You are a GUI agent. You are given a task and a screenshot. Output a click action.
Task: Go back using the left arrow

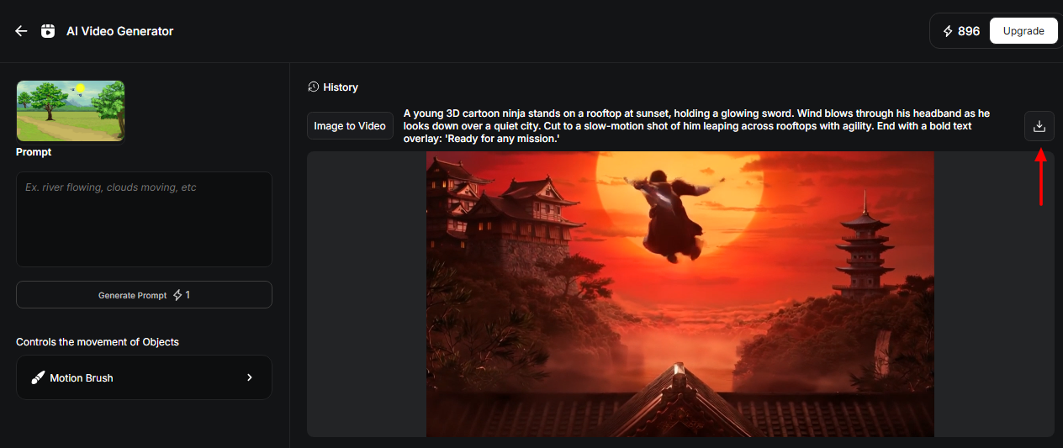point(22,31)
